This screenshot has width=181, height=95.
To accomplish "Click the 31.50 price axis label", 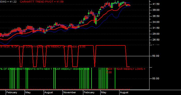I will click(x=156, y=28).
